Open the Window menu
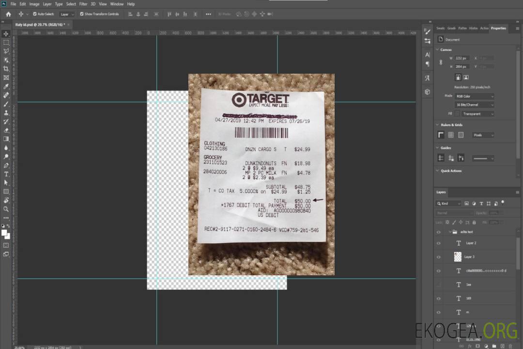 (117, 4)
